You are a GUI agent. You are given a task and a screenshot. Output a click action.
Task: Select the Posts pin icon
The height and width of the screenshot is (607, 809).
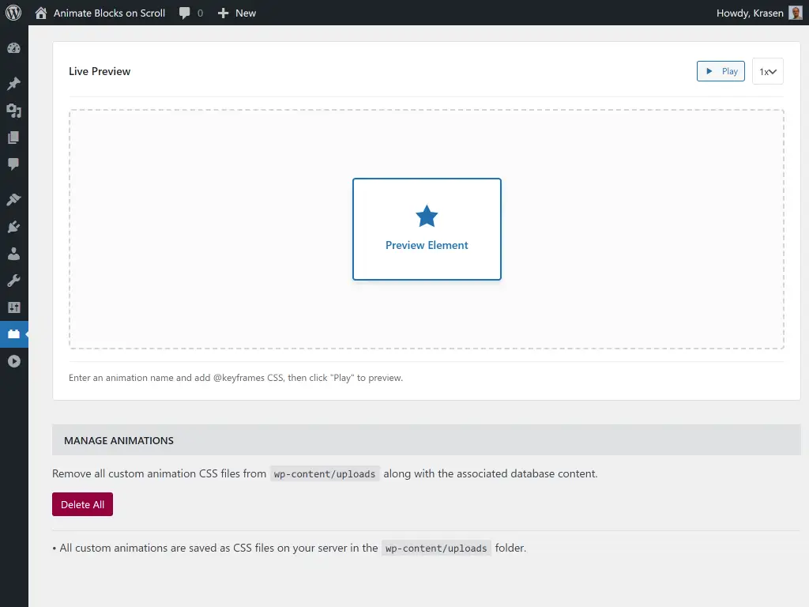13,83
